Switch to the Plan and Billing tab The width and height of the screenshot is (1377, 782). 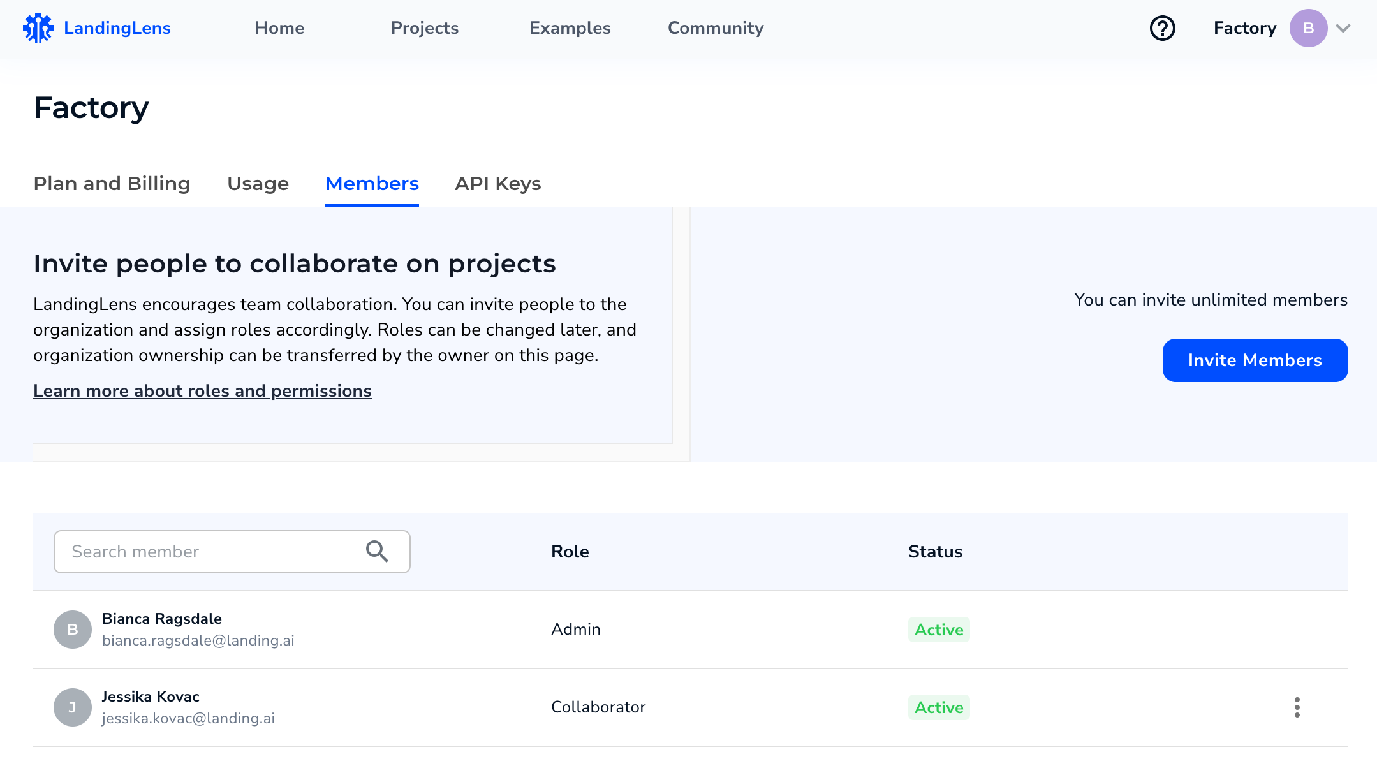pos(112,184)
